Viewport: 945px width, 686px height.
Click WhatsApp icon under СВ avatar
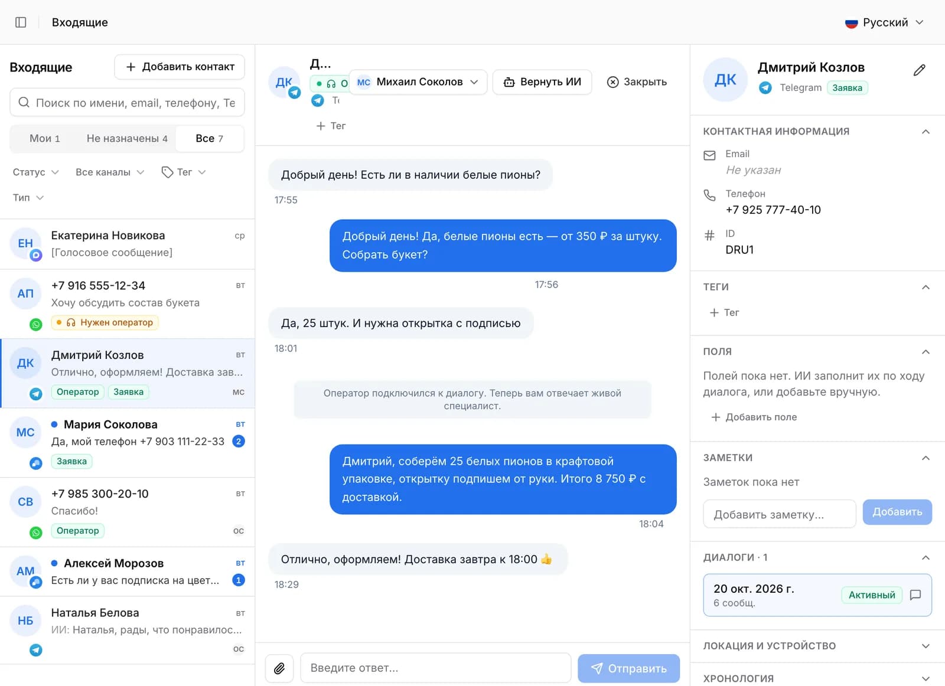tap(36, 533)
